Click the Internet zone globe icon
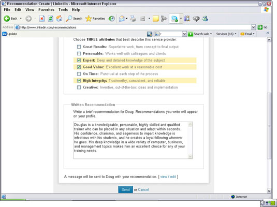The height and width of the screenshot is (207, 277). [233, 197]
